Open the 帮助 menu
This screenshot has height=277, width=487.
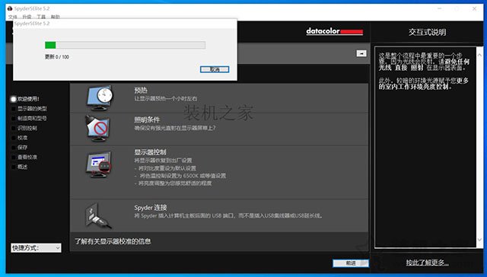pyautogui.click(x=56, y=17)
